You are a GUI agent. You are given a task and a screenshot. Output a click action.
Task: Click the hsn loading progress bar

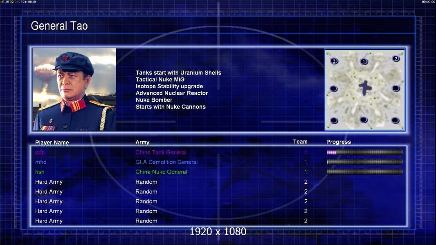(x=365, y=172)
